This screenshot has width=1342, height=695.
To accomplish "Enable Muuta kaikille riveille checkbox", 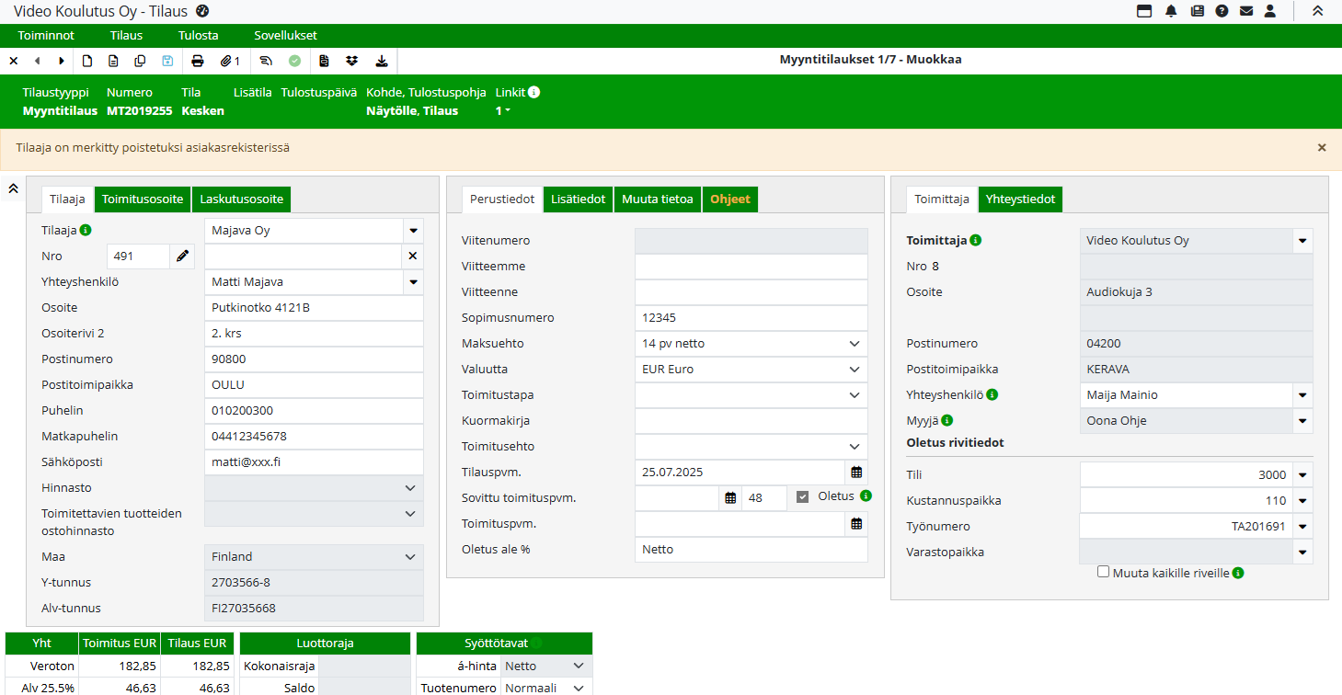I will [1104, 572].
